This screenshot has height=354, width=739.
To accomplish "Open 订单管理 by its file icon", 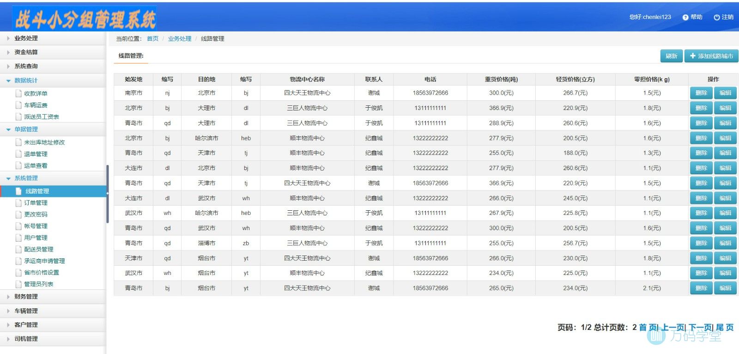I will [19, 202].
